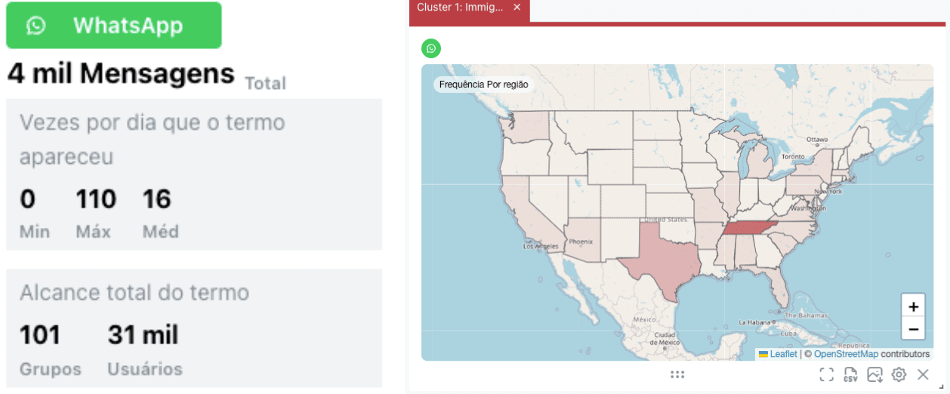
Task: Remove the map widget with X icon
Action: click(923, 374)
